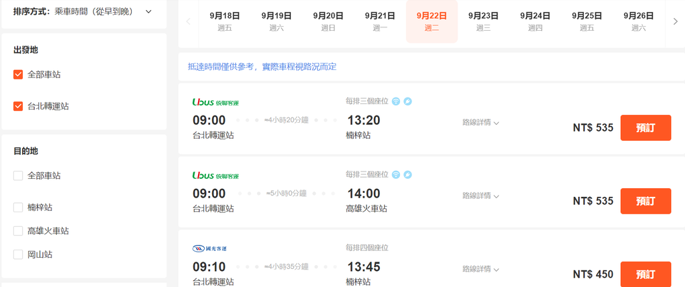Check the 高雄火車站 destination checkbox
Image resolution: width=685 pixels, height=287 pixels.
pyautogui.click(x=18, y=231)
